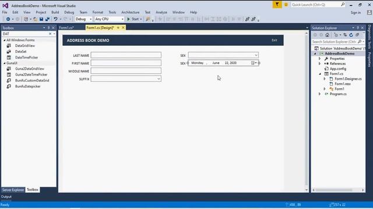Viewport: 373px width, 209px height.
Task: Click the Solution Explorer horizontal scrollbar
Action: 333,190
